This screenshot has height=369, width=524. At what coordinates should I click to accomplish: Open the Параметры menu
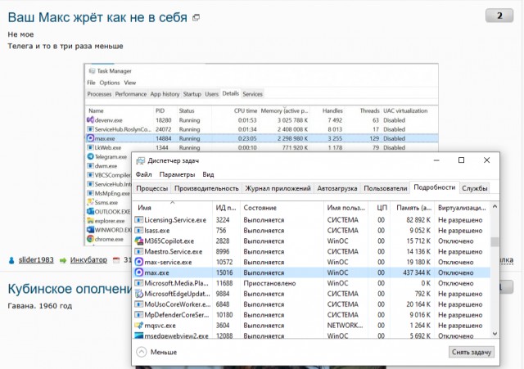click(177, 174)
